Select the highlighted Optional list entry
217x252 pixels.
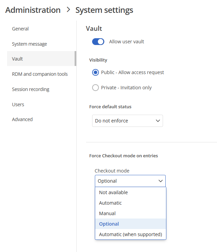(109, 224)
